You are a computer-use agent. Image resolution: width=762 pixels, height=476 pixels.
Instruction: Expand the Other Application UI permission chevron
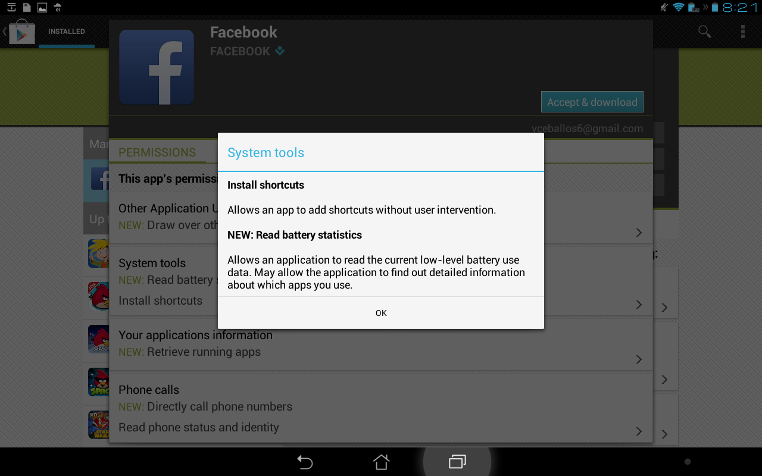coord(639,233)
